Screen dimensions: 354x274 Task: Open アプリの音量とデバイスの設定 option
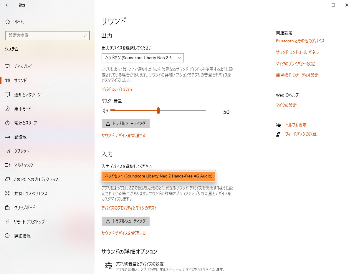click(165, 266)
